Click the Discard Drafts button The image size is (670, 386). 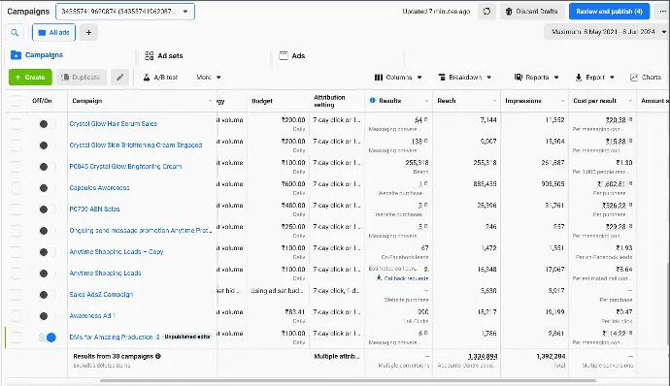(532, 12)
